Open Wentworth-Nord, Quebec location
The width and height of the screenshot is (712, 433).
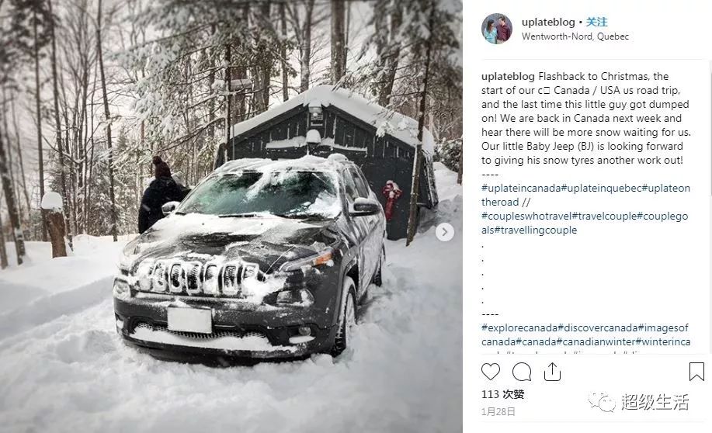(x=575, y=36)
